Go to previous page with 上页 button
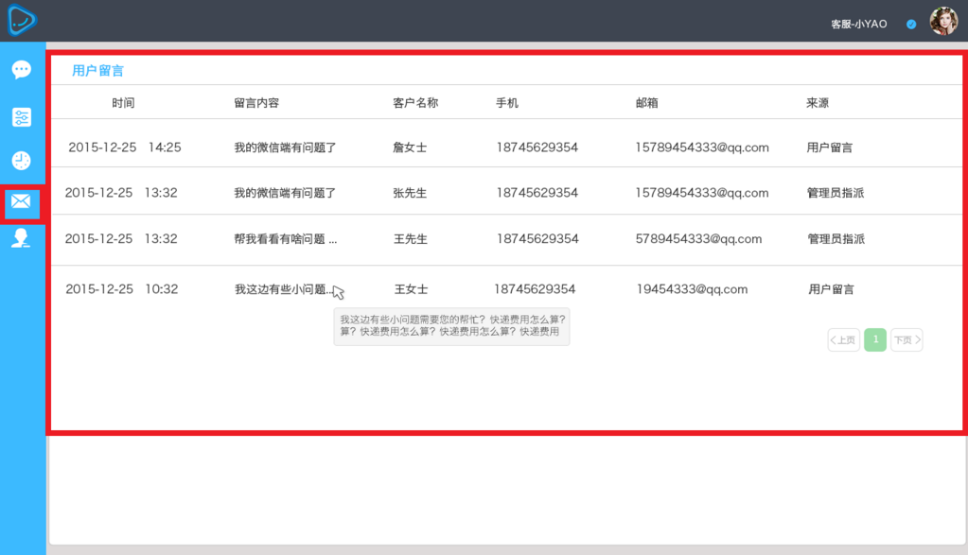Viewport: 968px width, 555px height. pyautogui.click(x=843, y=340)
